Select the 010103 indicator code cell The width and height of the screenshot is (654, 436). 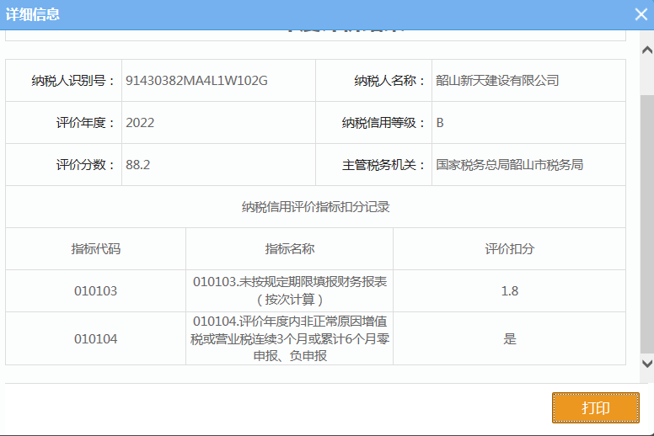(x=95, y=291)
